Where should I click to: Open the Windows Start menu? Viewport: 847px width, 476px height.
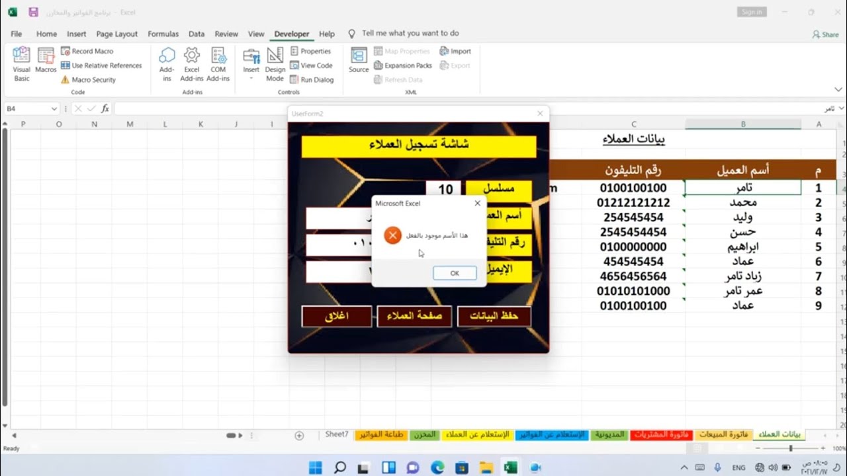(316, 468)
